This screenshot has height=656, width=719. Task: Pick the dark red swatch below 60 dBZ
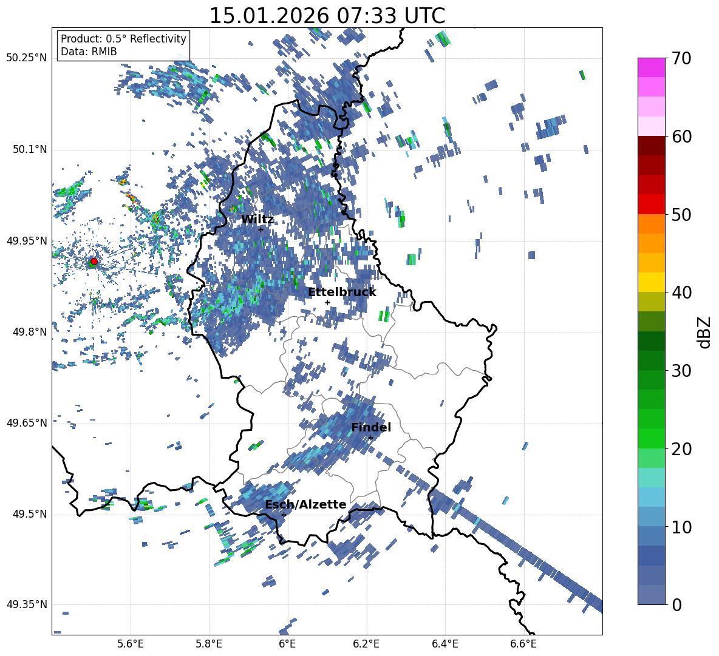coord(651,146)
